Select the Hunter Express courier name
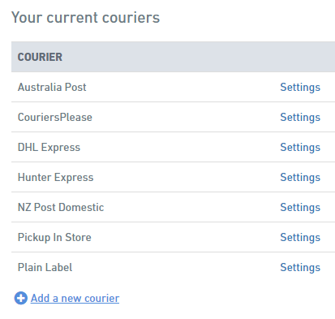This screenshot has height=319, width=335. click(x=55, y=178)
